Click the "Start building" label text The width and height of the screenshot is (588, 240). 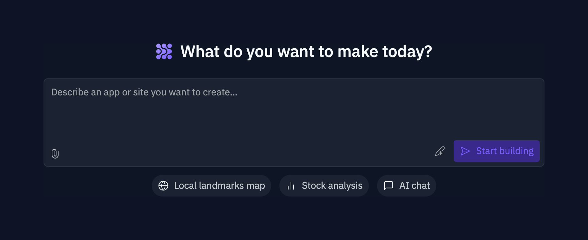505,151
